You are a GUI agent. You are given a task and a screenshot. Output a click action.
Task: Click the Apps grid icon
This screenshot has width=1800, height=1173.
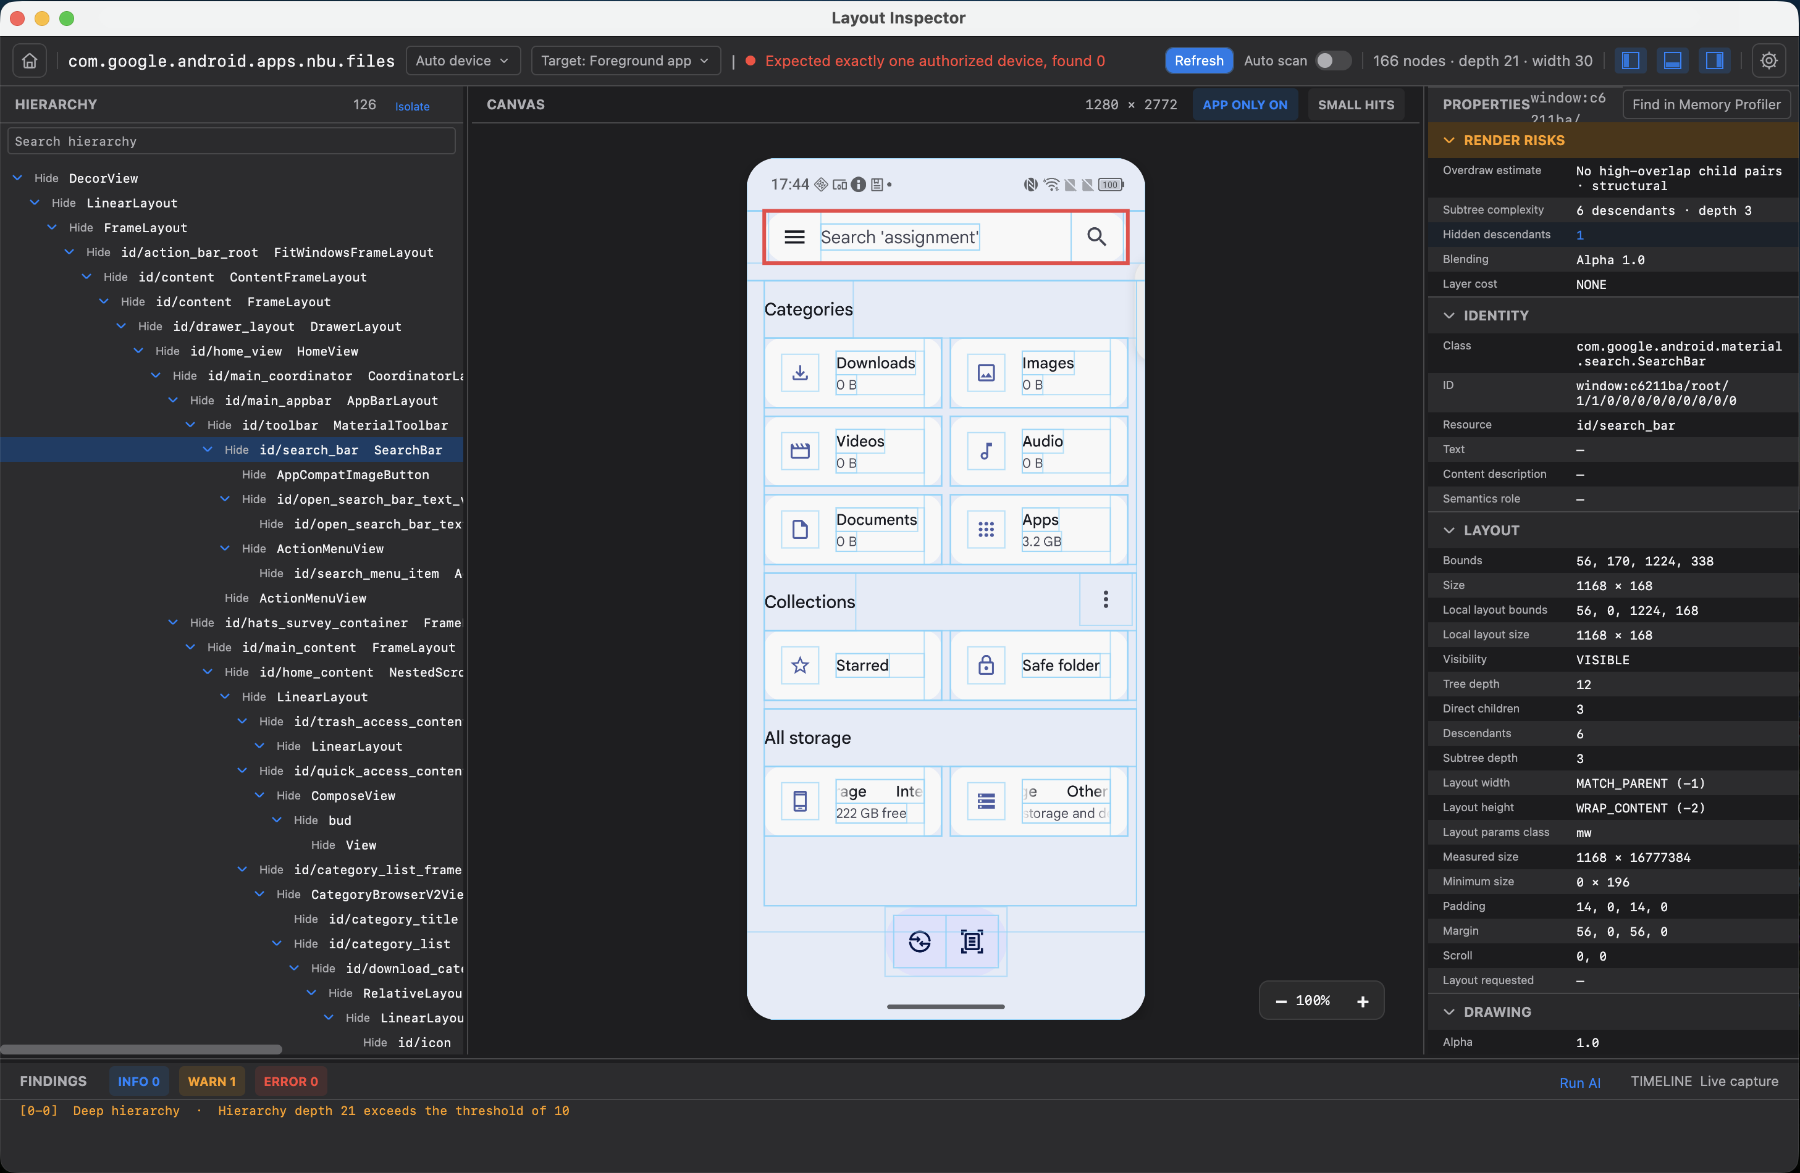(986, 529)
